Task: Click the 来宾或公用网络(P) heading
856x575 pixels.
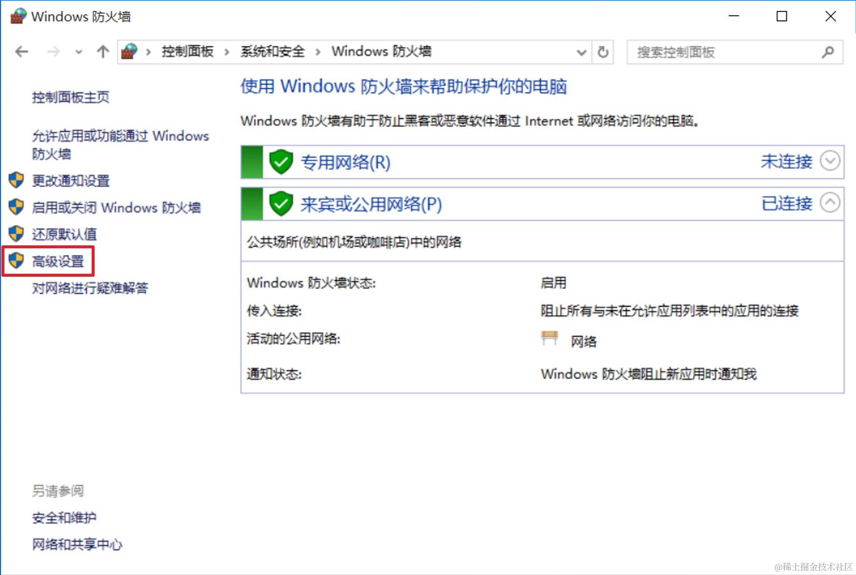Action: [x=371, y=204]
